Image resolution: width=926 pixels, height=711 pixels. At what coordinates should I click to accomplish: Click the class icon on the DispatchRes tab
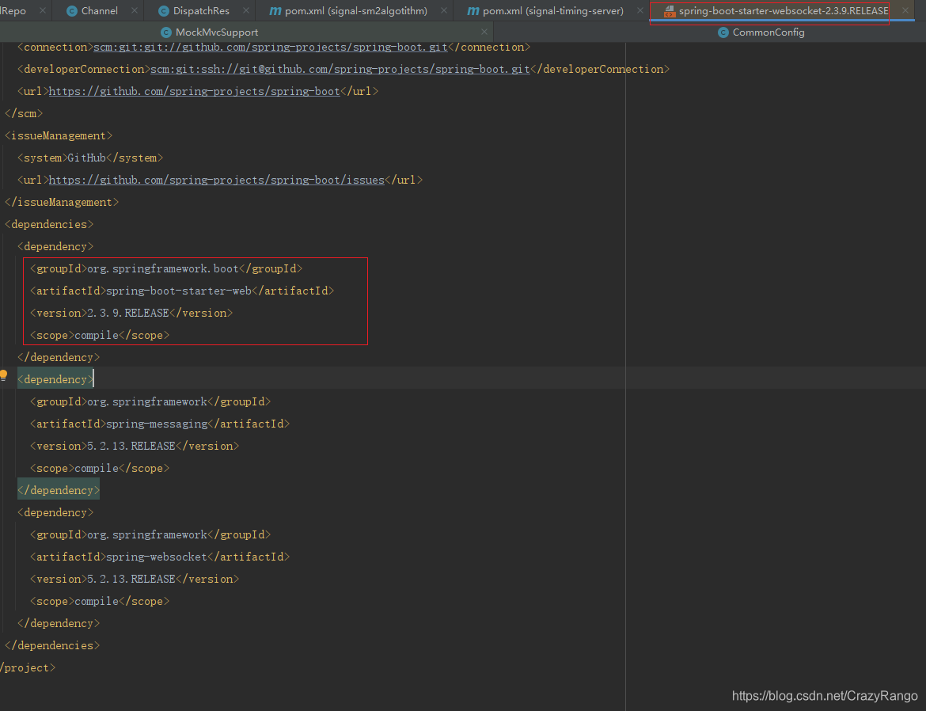pos(164,11)
